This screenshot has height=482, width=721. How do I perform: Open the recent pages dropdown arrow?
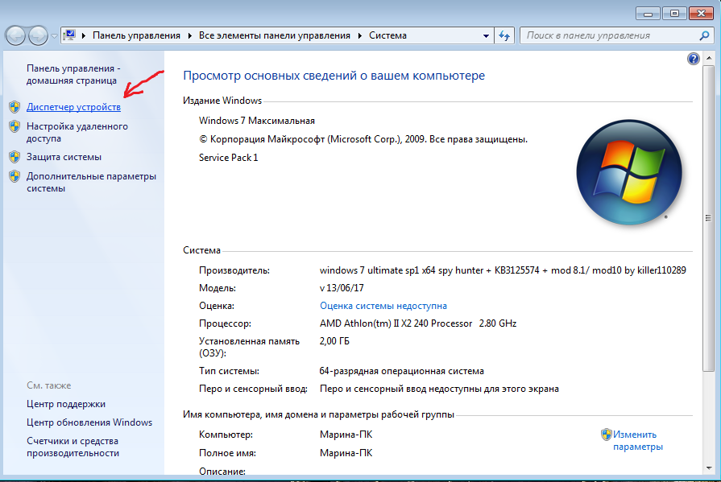pos(54,36)
